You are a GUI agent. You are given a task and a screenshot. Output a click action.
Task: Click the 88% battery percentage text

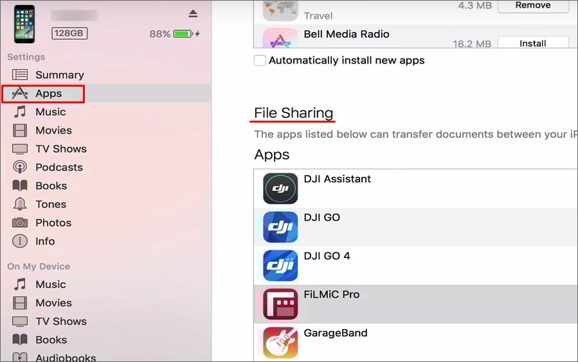[x=159, y=34]
